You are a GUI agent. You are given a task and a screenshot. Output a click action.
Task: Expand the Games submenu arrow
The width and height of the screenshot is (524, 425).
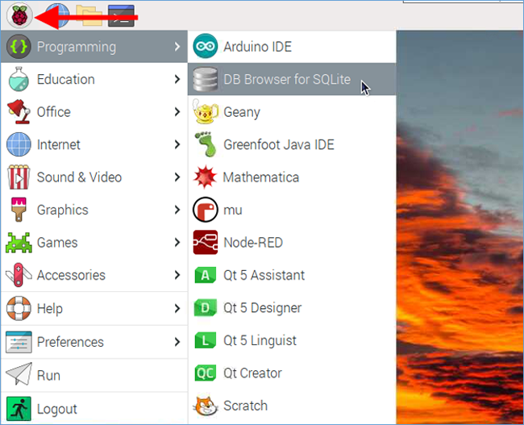click(177, 242)
